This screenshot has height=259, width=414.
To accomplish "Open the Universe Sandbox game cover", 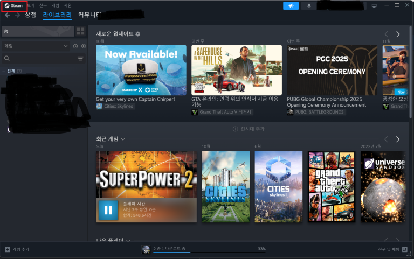I will coord(383,186).
